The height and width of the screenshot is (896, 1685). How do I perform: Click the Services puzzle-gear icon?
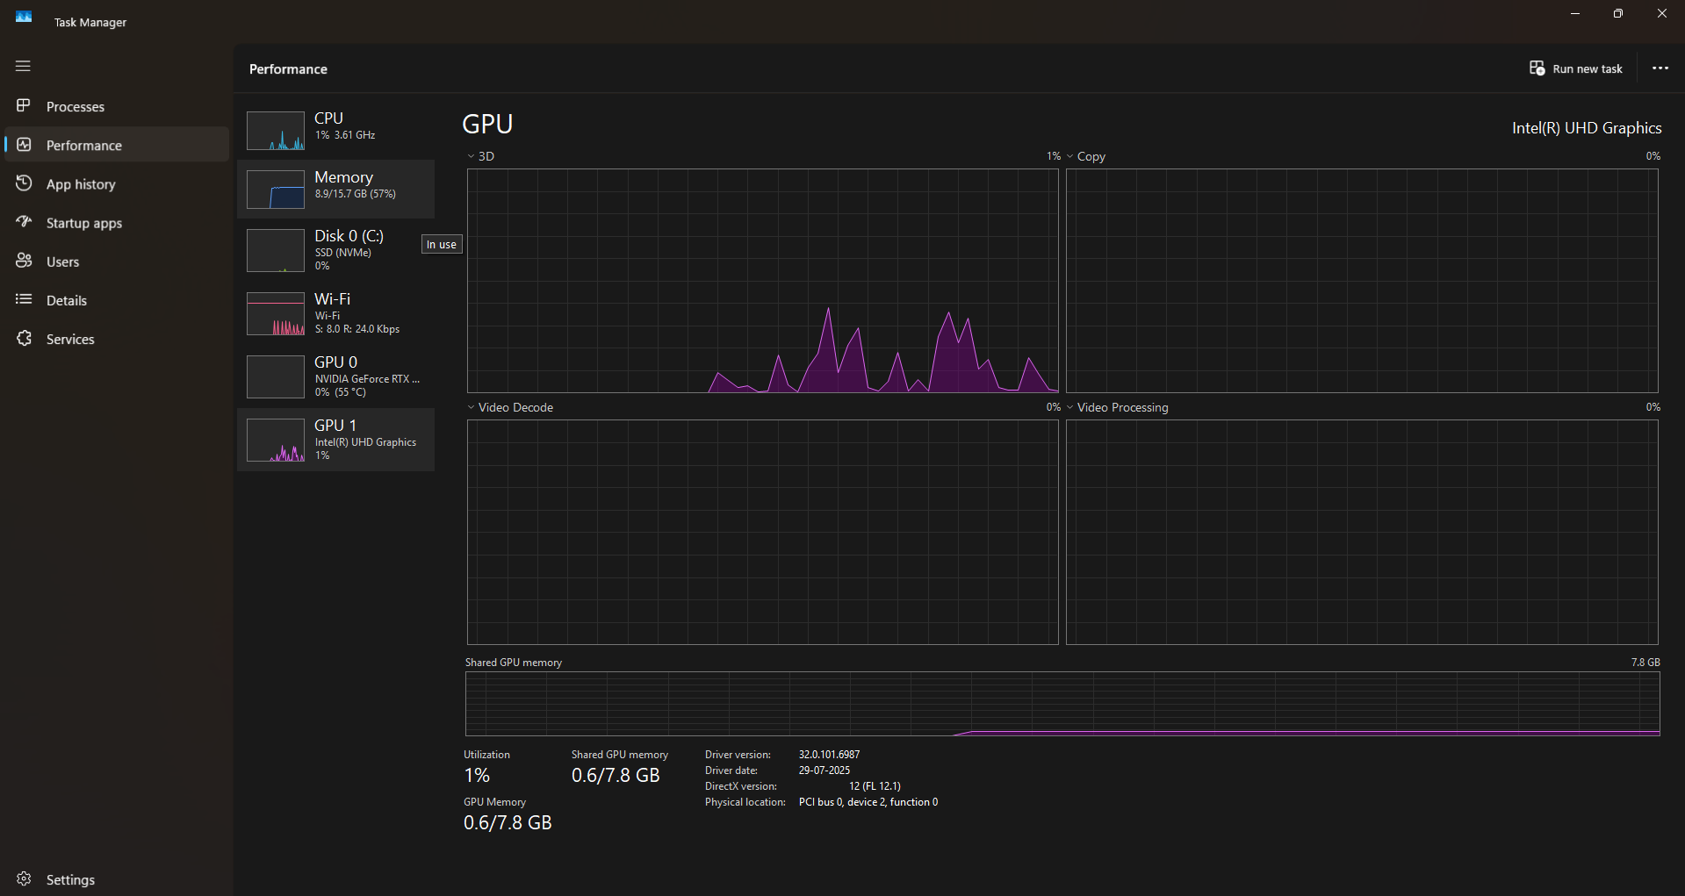click(24, 338)
